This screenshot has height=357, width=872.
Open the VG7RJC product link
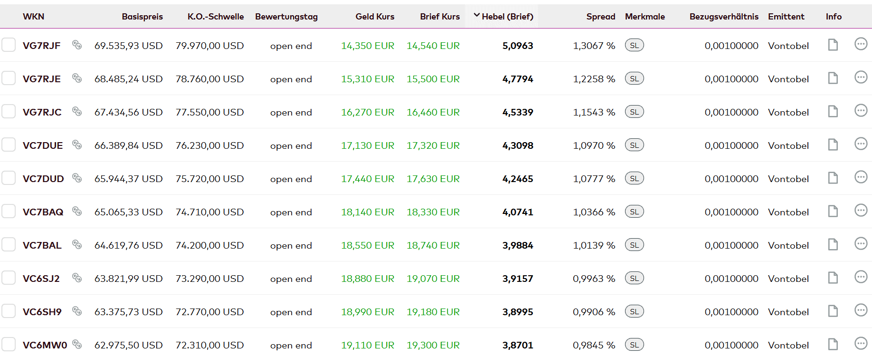coord(42,112)
